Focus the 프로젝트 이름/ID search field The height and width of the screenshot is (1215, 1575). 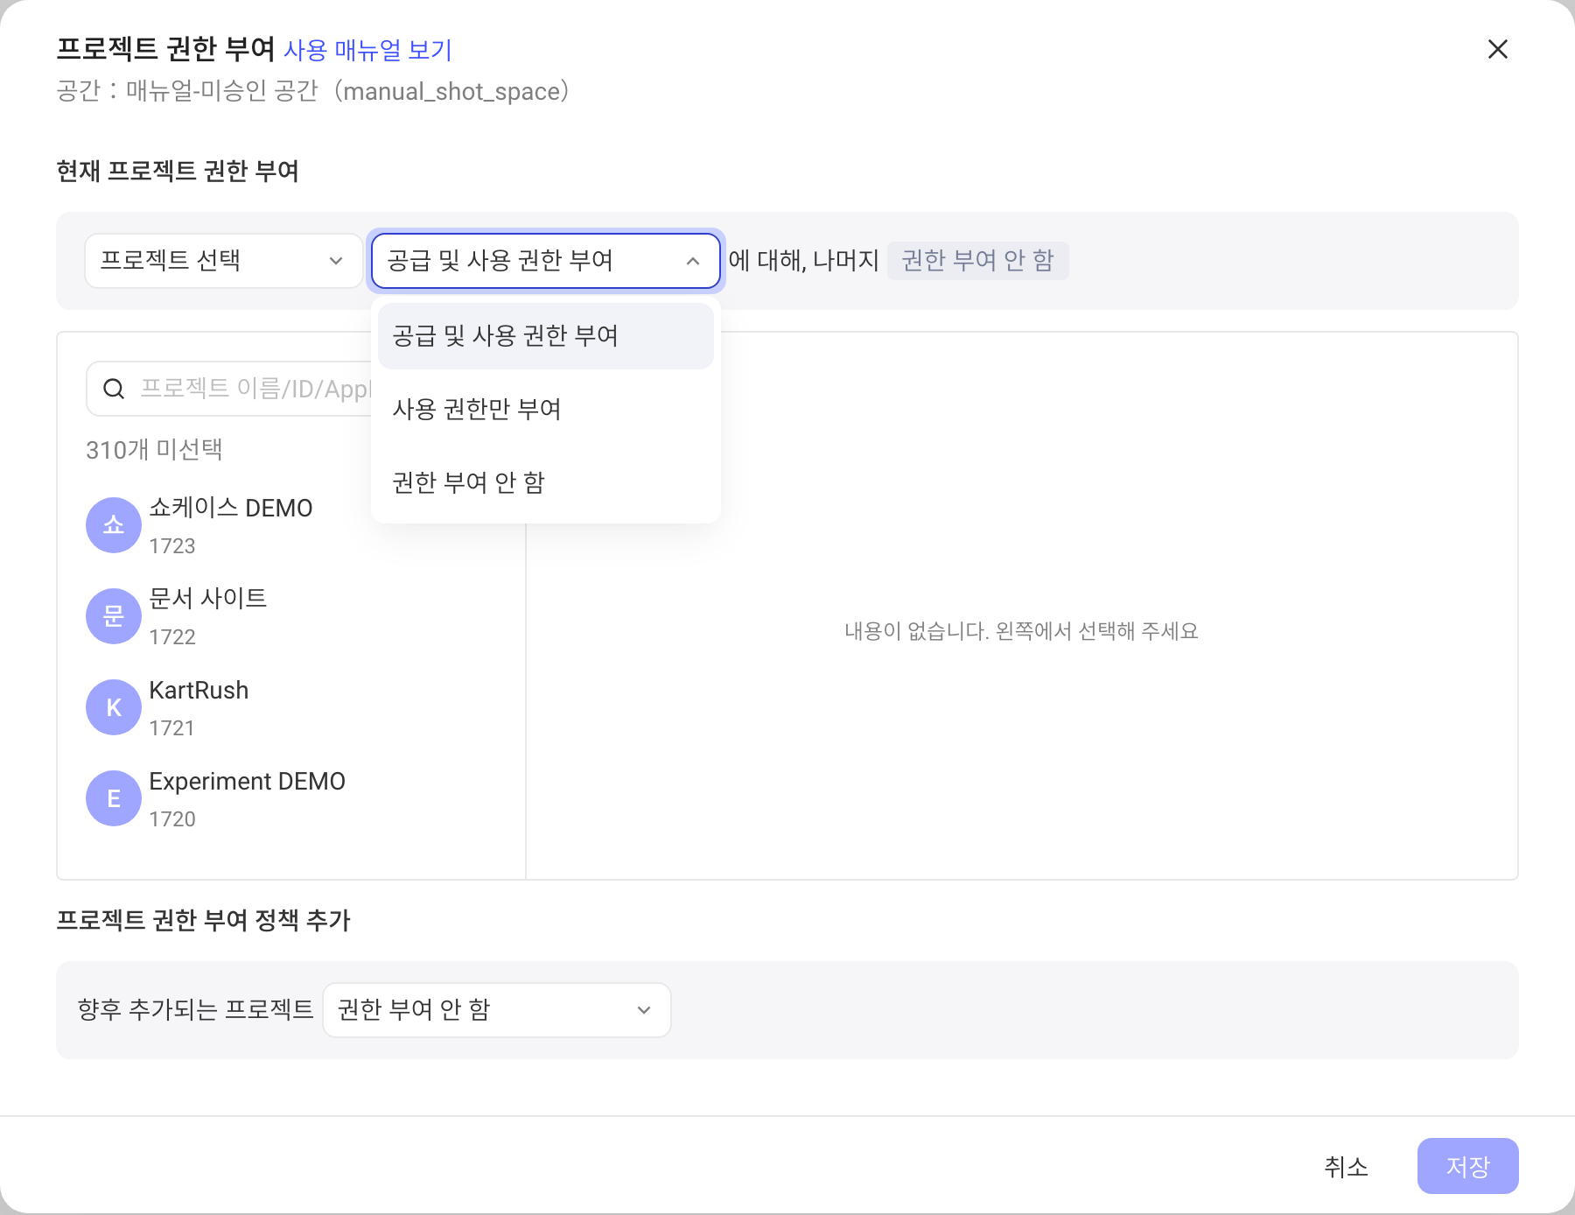pyautogui.click(x=231, y=389)
